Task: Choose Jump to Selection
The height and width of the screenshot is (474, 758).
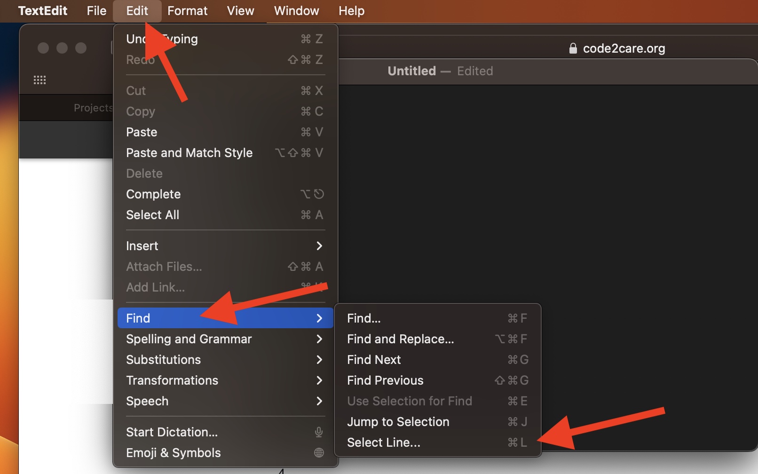Action: point(398,421)
